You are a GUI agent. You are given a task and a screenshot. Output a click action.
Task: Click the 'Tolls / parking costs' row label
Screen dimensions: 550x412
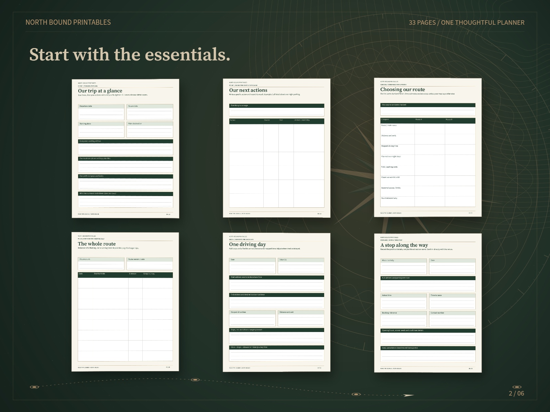pos(389,167)
